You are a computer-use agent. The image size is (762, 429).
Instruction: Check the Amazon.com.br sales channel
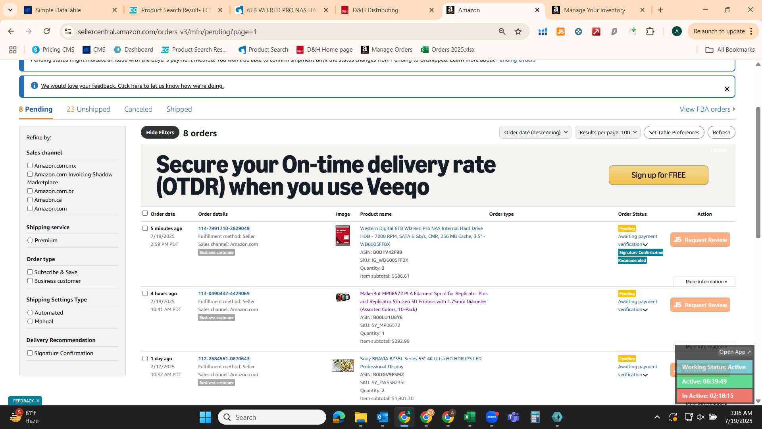click(30, 191)
